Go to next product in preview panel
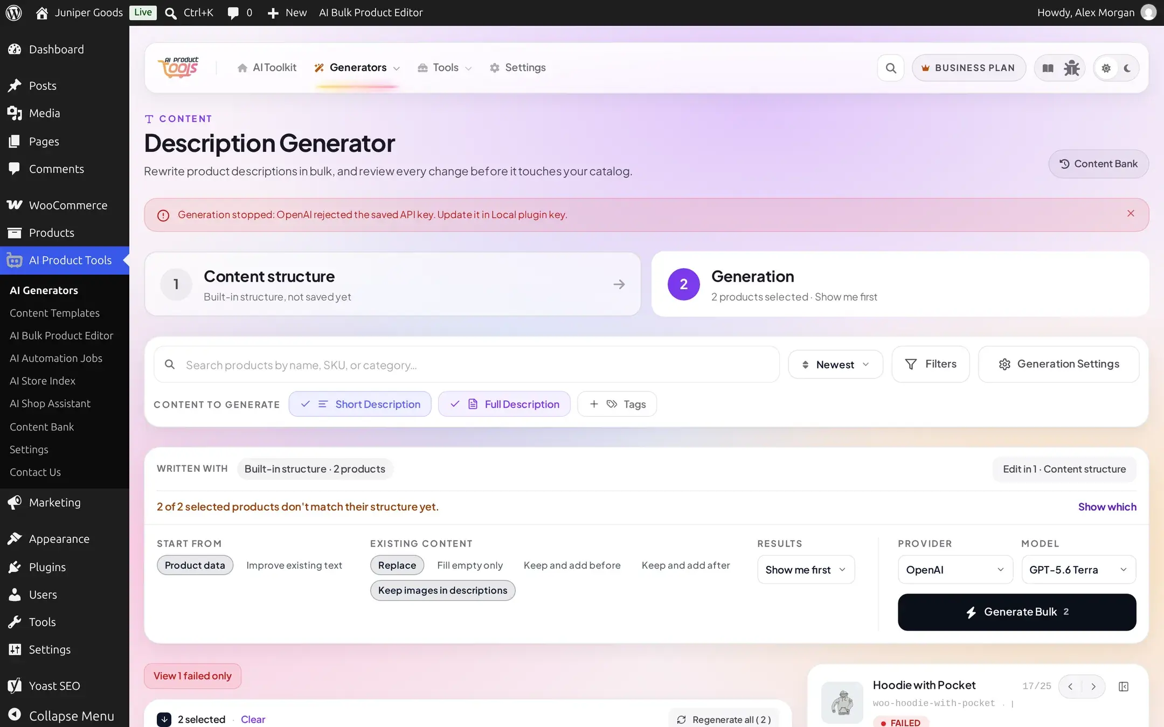This screenshot has height=727, width=1164. pyautogui.click(x=1093, y=686)
